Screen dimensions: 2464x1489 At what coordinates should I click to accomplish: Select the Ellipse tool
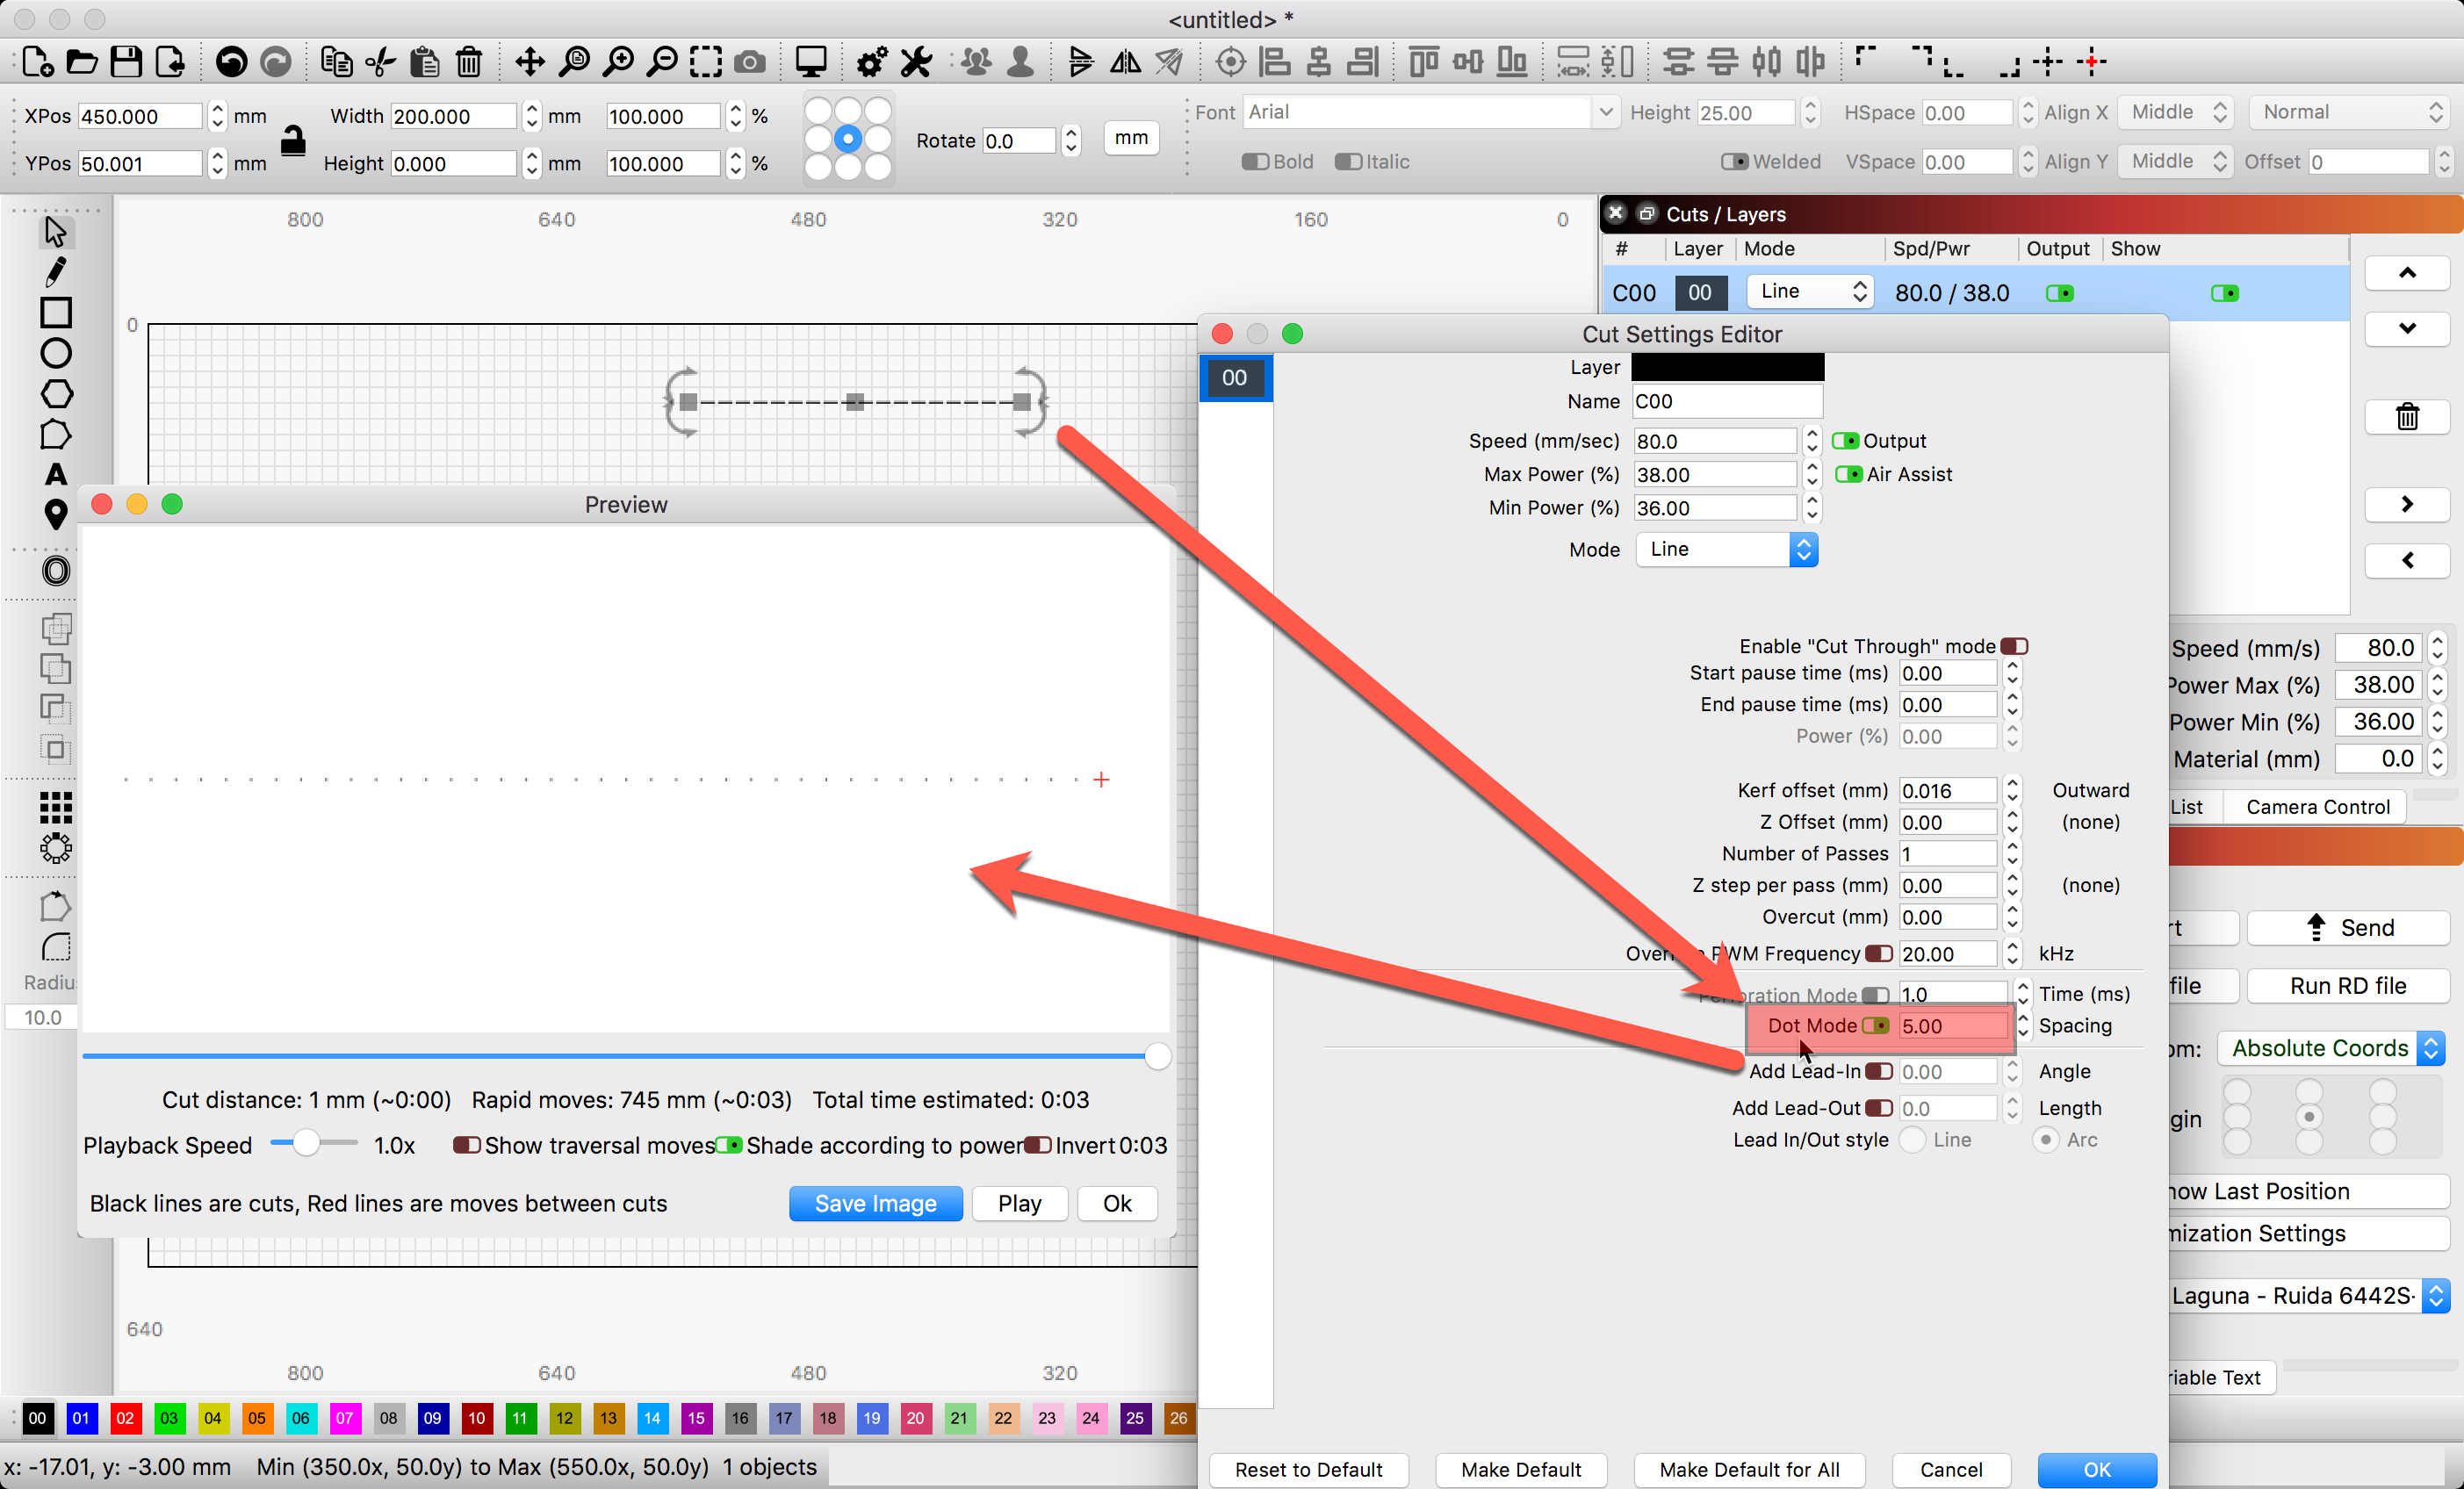pos(53,352)
